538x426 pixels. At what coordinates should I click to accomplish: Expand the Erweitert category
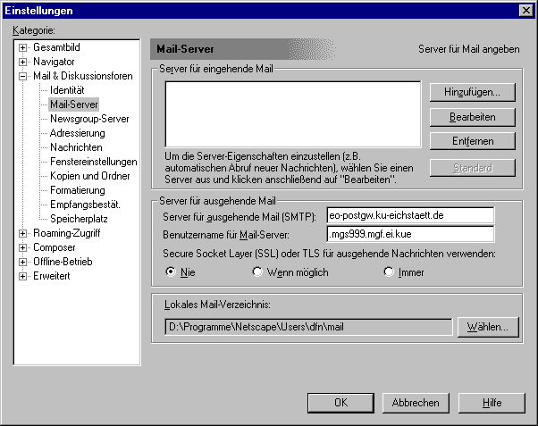point(23,276)
